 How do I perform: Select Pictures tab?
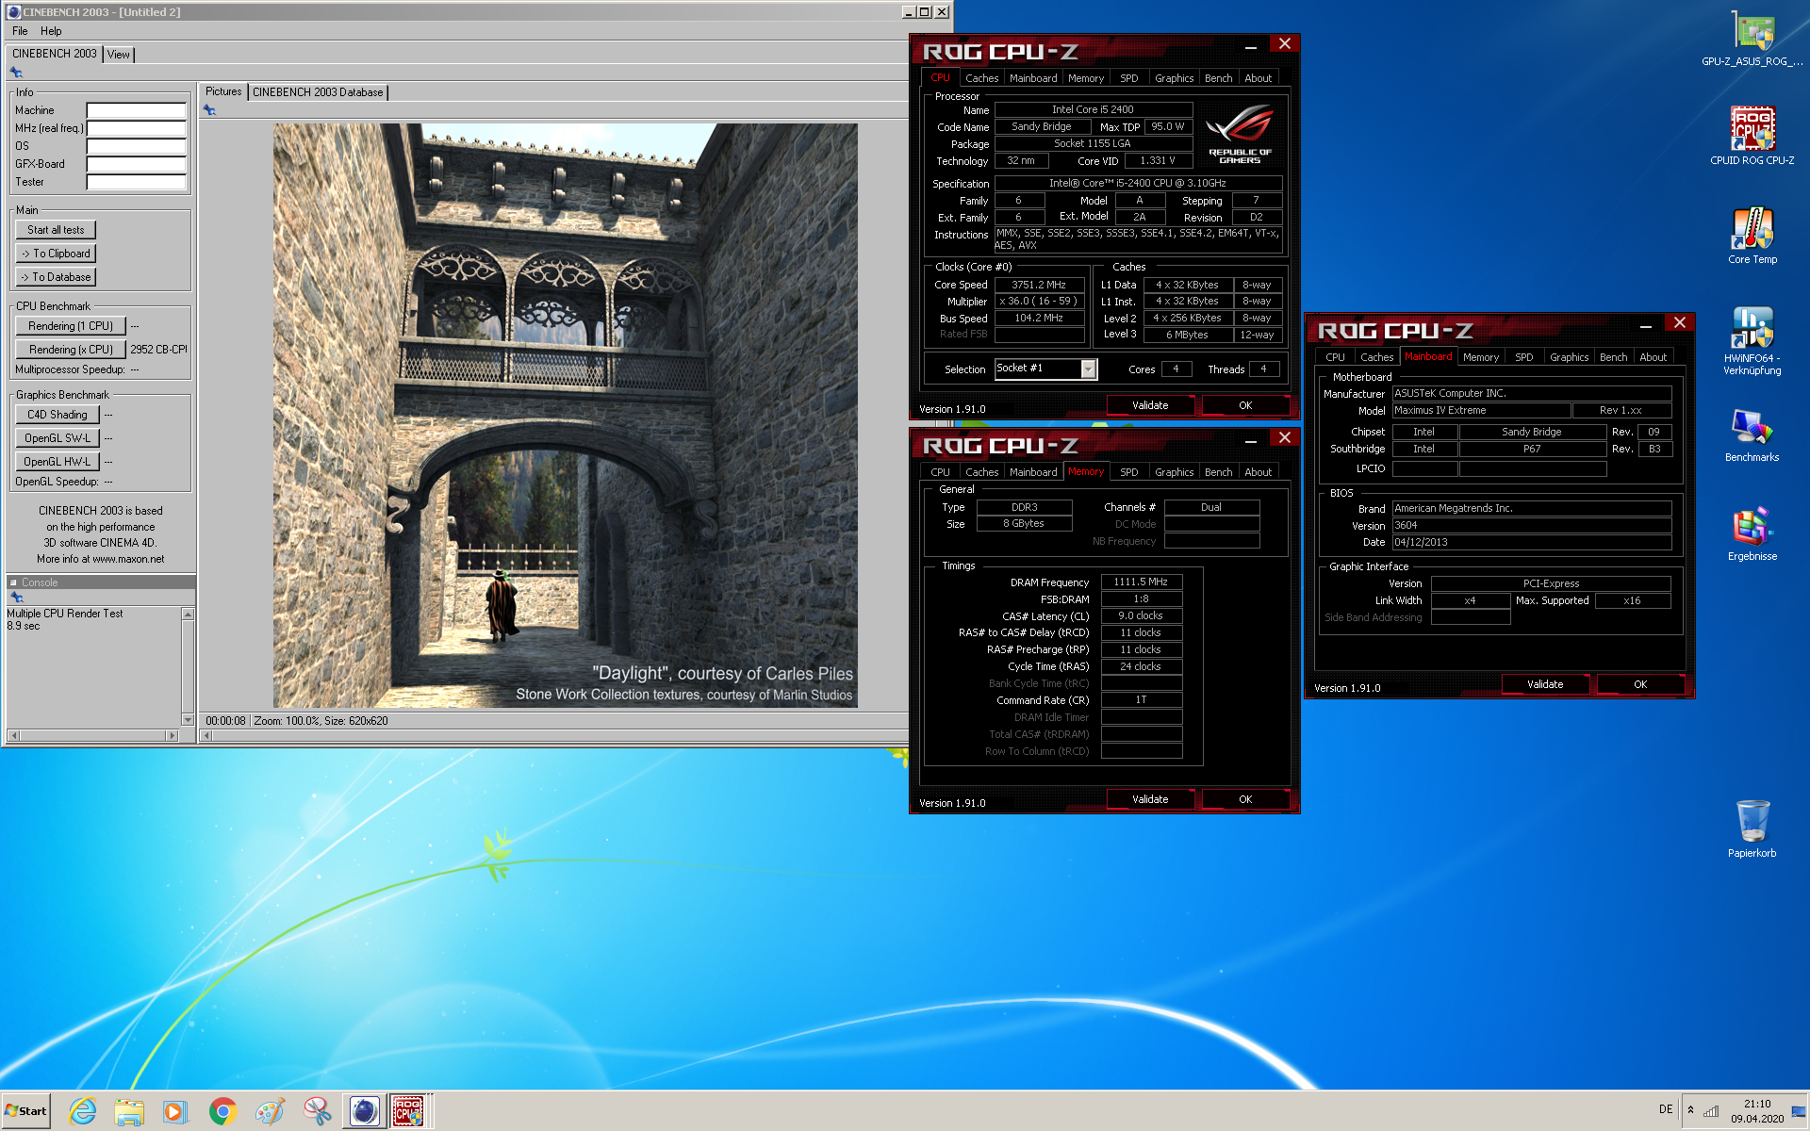tap(223, 91)
